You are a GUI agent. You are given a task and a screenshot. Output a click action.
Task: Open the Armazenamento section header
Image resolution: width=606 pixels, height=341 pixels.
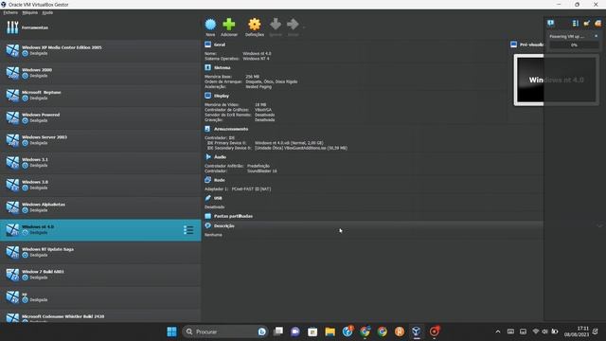[231, 129]
